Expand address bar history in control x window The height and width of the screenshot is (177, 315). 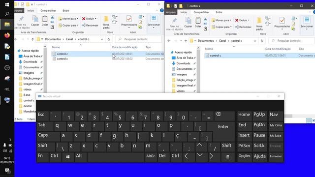(x=255, y=41)
